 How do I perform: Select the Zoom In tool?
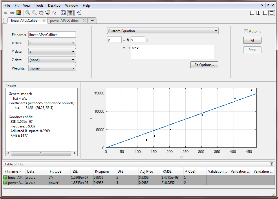[28, 13]
